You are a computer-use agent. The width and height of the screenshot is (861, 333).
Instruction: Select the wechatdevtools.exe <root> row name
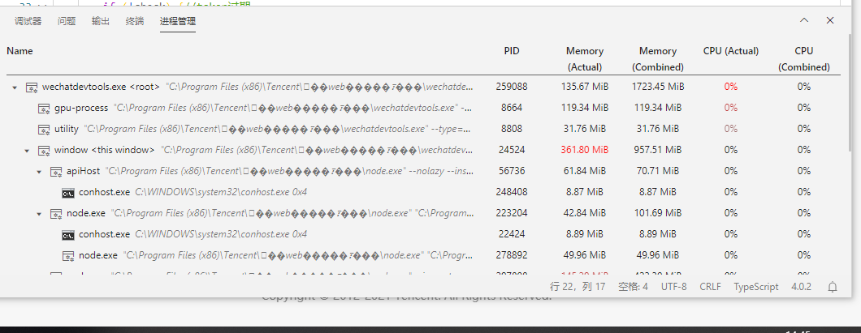(x=101, y=87)
